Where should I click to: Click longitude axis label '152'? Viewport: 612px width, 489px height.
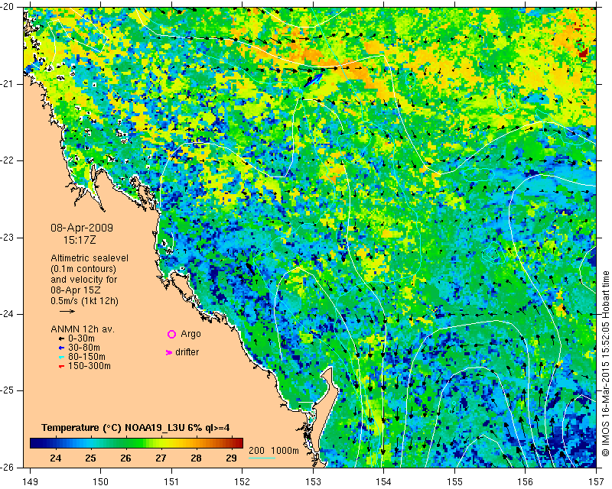coord(242,482)
